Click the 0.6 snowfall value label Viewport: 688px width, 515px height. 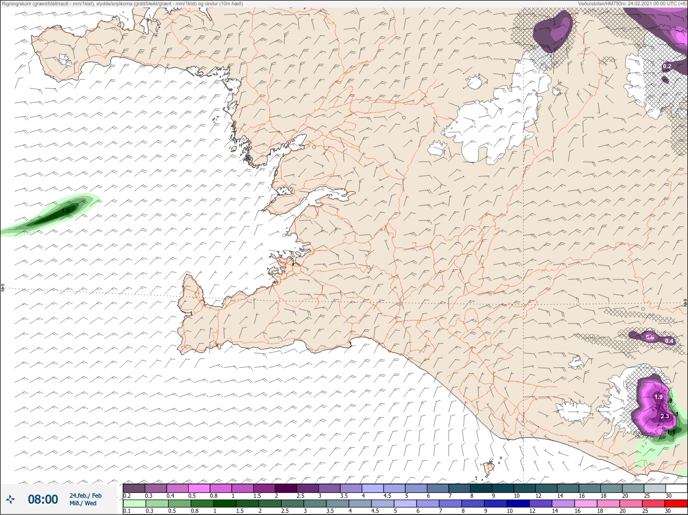[x=649, y=338]
